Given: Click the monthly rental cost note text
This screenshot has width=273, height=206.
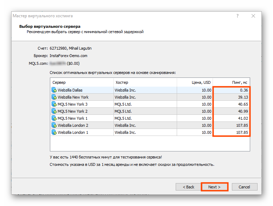Looking at the screenshot, I should (x=132, y=165).
